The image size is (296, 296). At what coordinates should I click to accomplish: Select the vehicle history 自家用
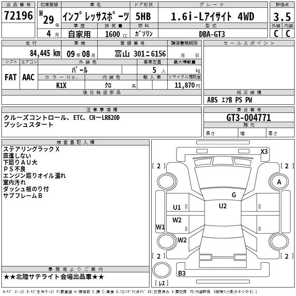pyautogui.click(x=79, y=34)
